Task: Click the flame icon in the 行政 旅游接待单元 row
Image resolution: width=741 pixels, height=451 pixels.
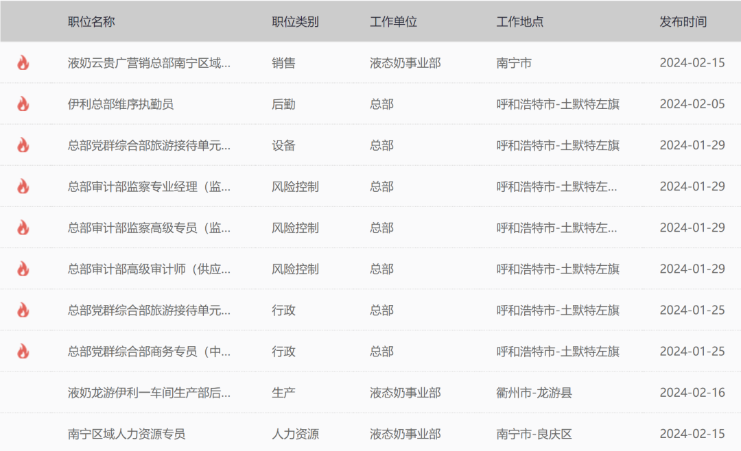Action: coord(23,310)
